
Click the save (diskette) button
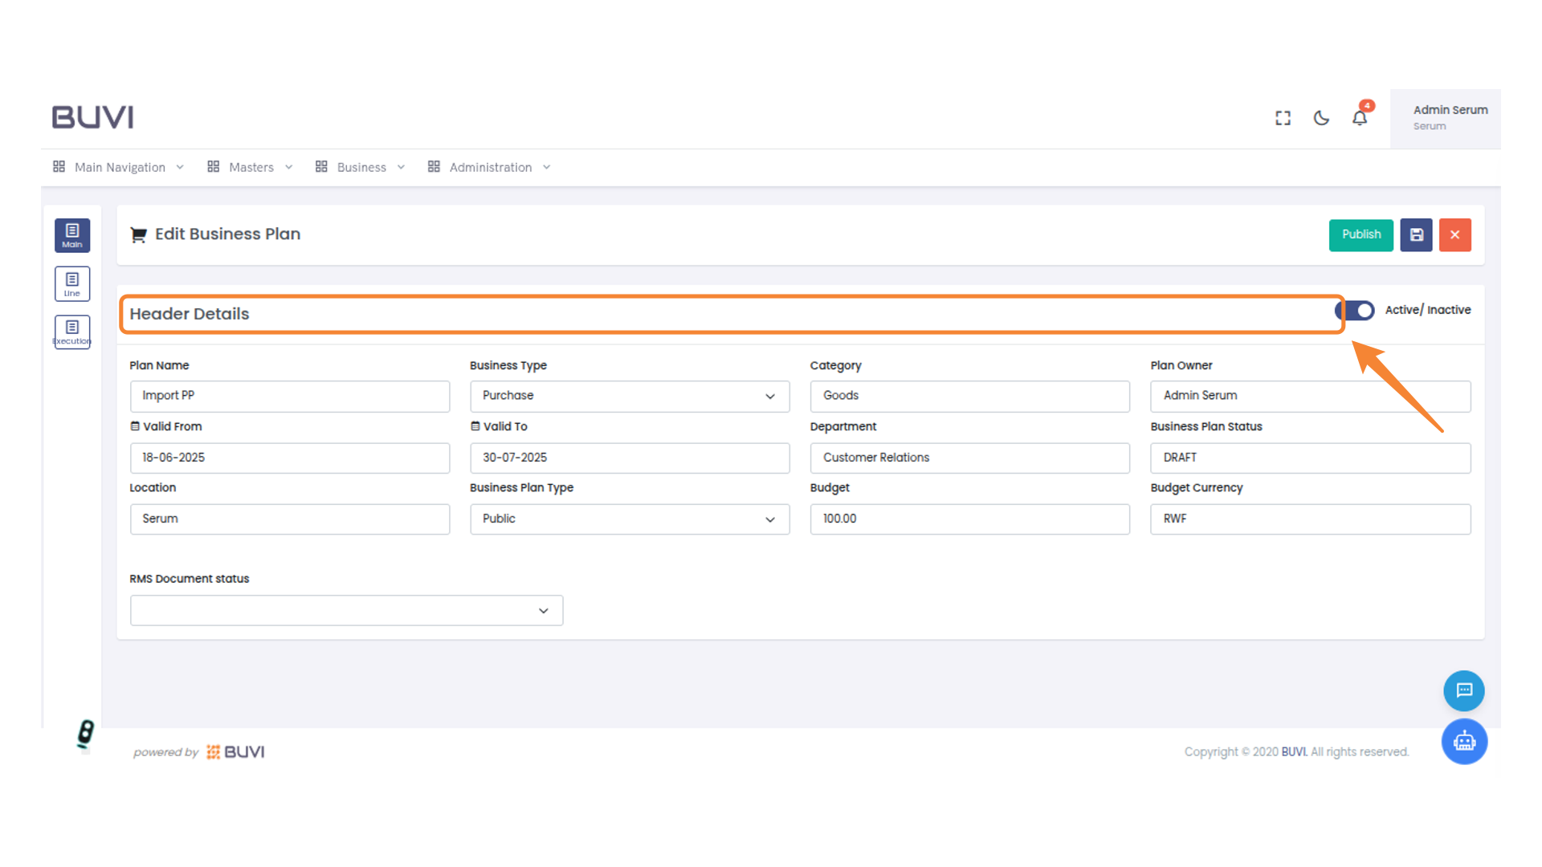1416,234
